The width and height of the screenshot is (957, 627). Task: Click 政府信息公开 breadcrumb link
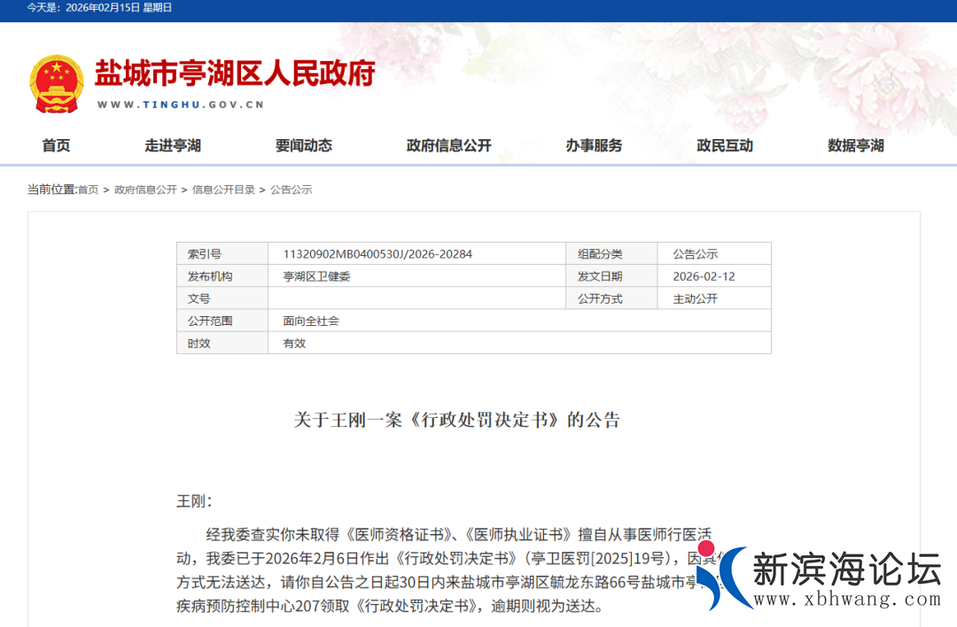145,190
